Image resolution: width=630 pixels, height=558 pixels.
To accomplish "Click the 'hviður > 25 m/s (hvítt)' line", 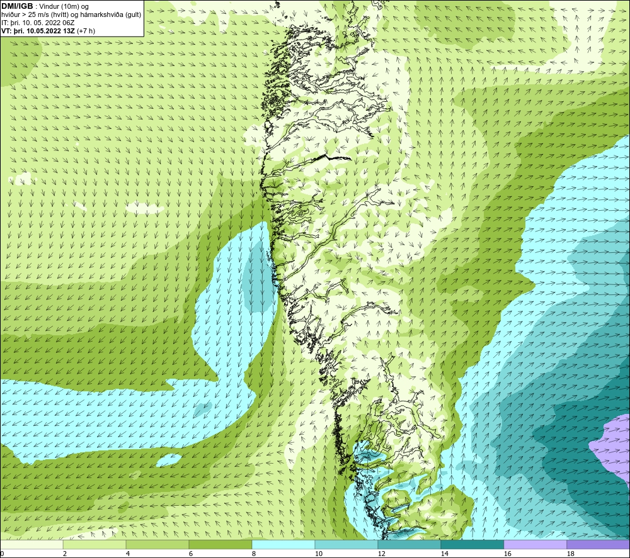I will (x=35, y=15).
